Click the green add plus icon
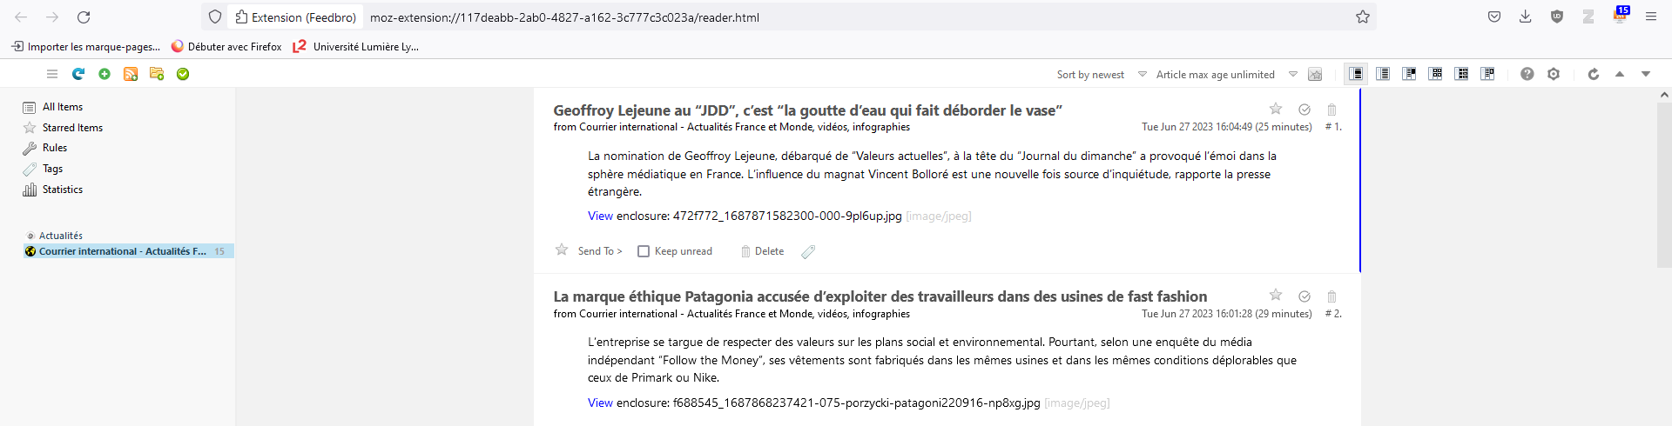The width and height of the screenshot is (1672, 426). pos(104,74)
